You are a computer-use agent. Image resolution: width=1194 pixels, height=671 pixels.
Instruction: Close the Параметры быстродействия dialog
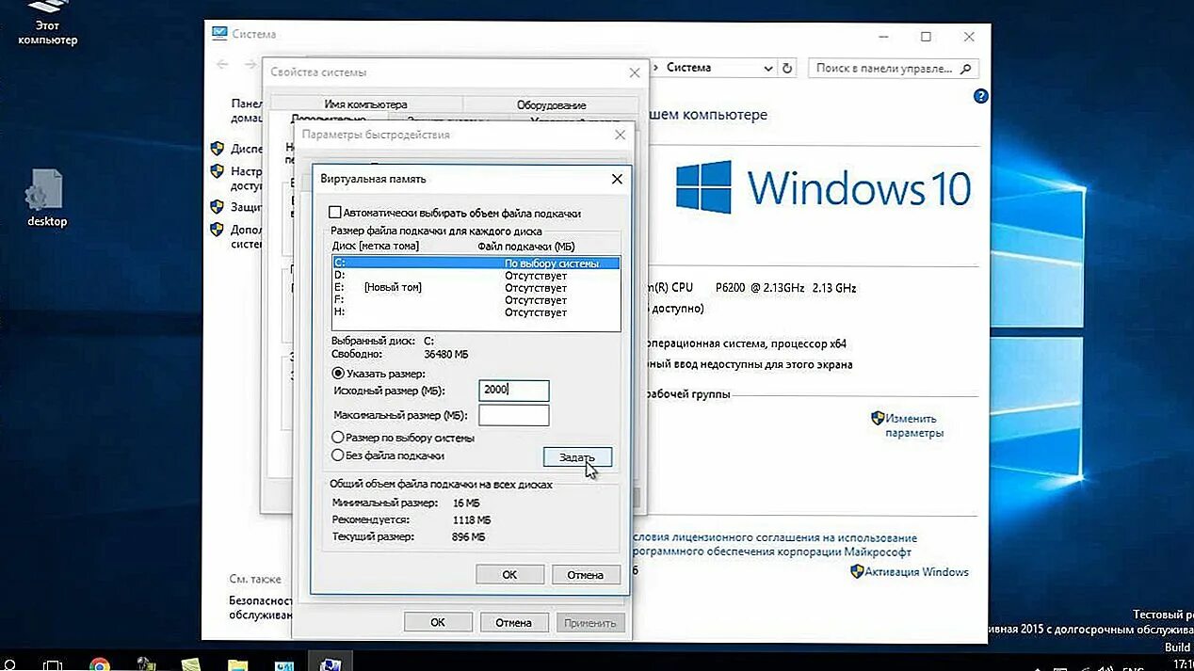pyautogui.click(x=620, y=135)
